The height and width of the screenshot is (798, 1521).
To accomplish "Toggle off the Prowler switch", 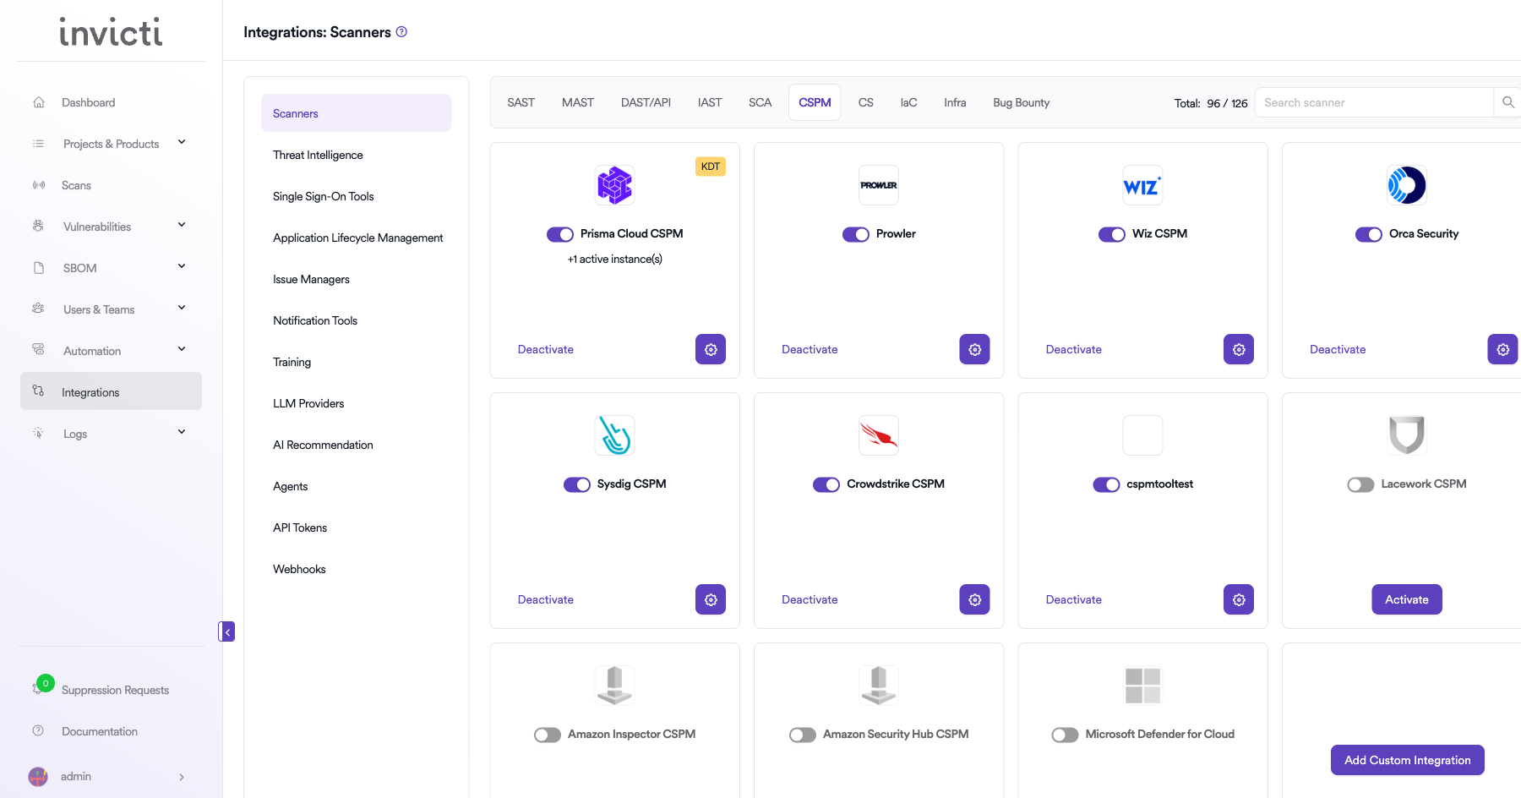I will [x=855, y=234].
